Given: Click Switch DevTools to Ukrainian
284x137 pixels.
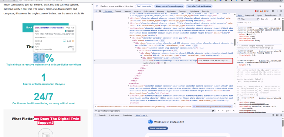Looking at the screenshot, I should 199,6.
